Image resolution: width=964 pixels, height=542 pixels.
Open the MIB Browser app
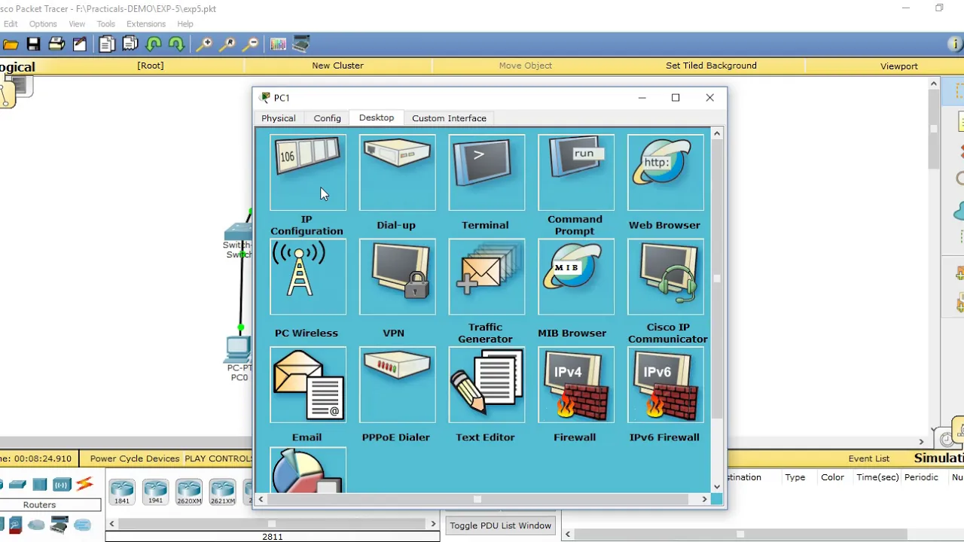pyautogui.click(x=576, y=276)
